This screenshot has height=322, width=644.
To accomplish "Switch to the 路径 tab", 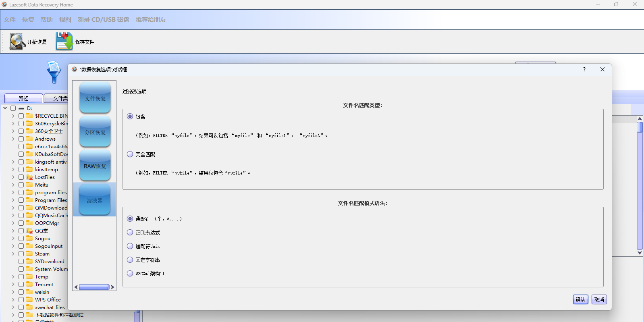I will click(23, 98).
